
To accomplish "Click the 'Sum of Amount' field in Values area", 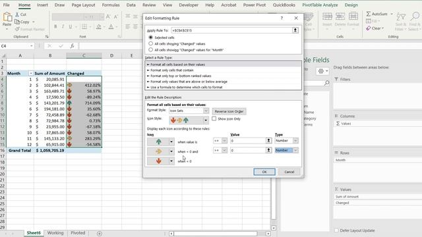I will tap(378, 197).
